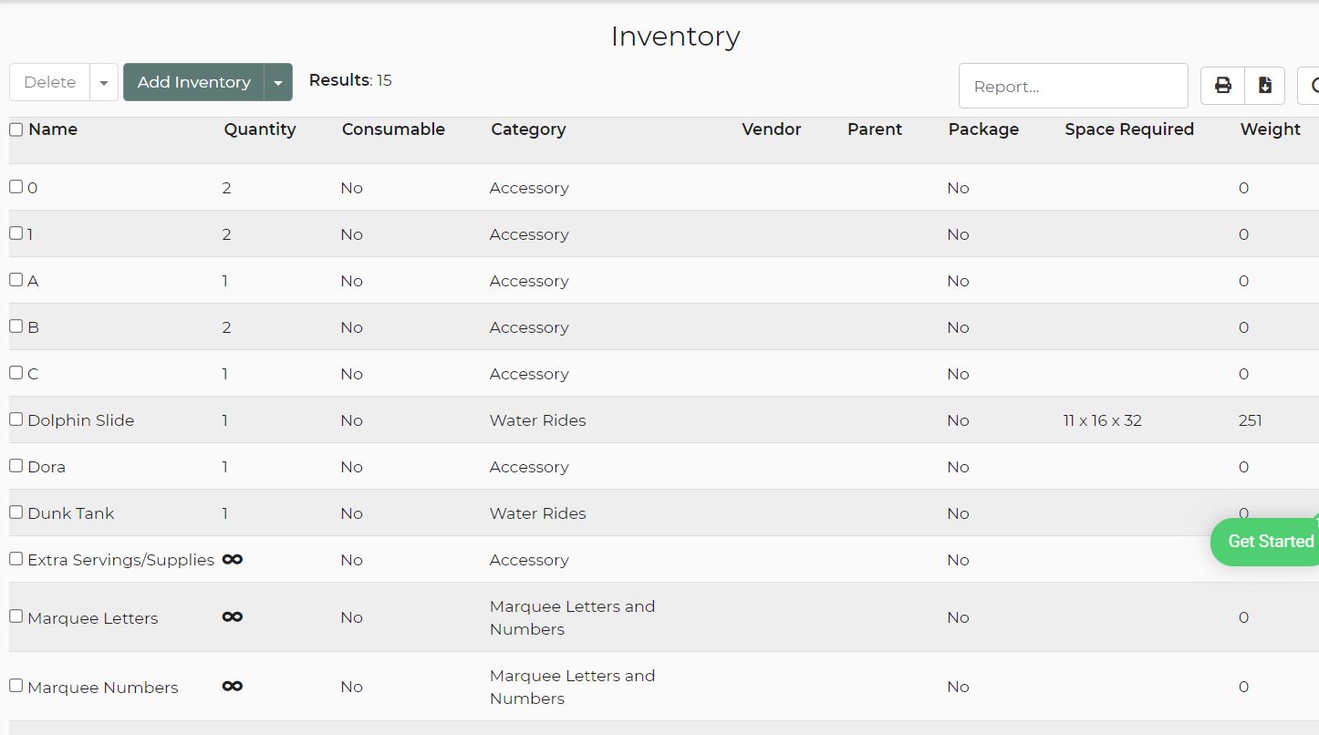This screenshot has height=735, width=1319.
Task: Click infinity quantity icon for Marquee Letters
Action: pyautogui.click(x=233, y=617)
